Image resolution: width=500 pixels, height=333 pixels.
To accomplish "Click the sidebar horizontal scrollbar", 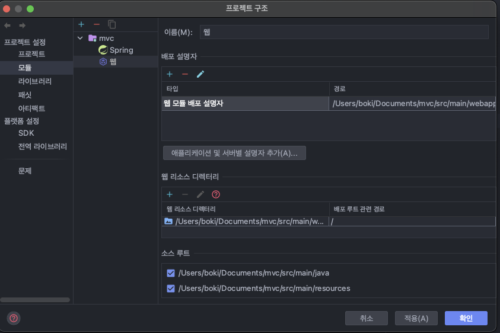I will tap(35, 300).
